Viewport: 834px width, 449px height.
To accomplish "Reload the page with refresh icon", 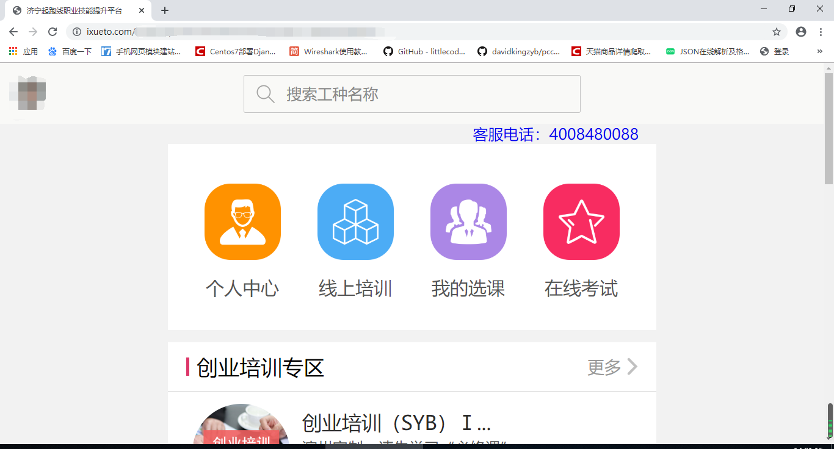I will [x=53, y=32].
